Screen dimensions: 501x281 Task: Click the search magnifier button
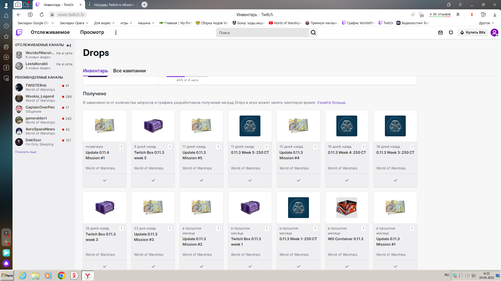pyautogui.click(x=313, y=33)
